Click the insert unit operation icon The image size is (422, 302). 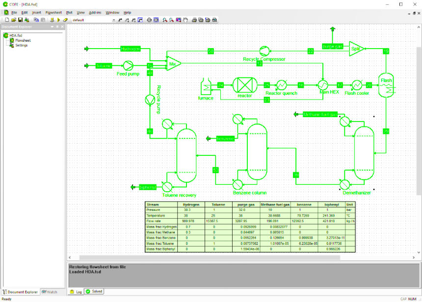[149, 20]
